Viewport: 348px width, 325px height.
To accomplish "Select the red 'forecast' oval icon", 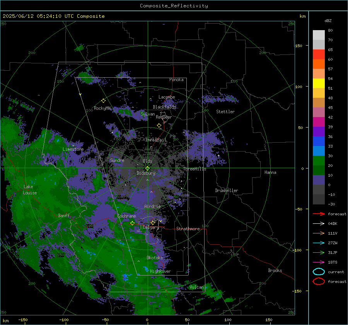I will pos(319,281).
